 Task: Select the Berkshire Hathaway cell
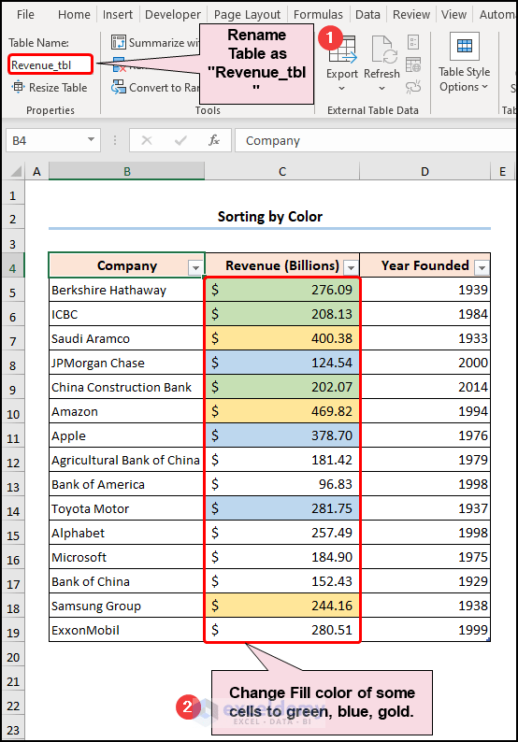126,290
